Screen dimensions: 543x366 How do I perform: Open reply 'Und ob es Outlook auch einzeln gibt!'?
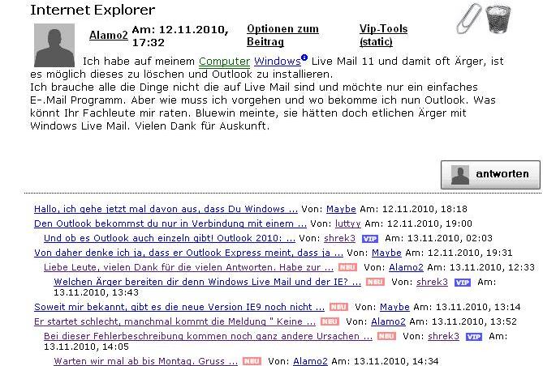[x=170, y=238]
